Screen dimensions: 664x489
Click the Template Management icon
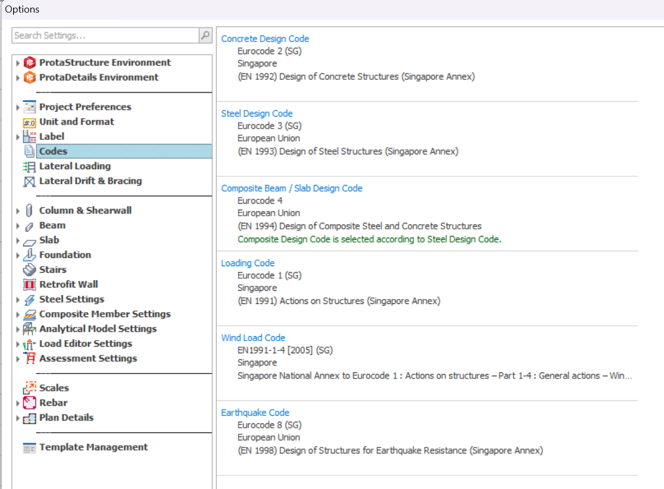[x=30, y=447]
